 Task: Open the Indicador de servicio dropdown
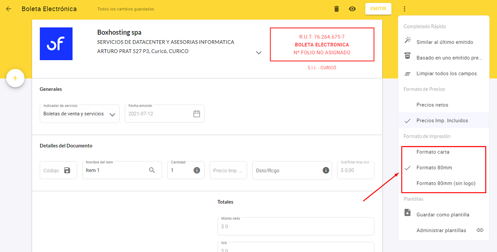(x=80, y=114)
